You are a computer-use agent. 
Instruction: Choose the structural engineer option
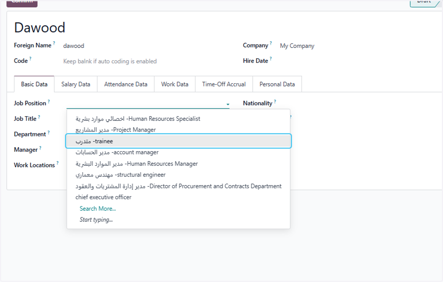click(x=179, y=175)
